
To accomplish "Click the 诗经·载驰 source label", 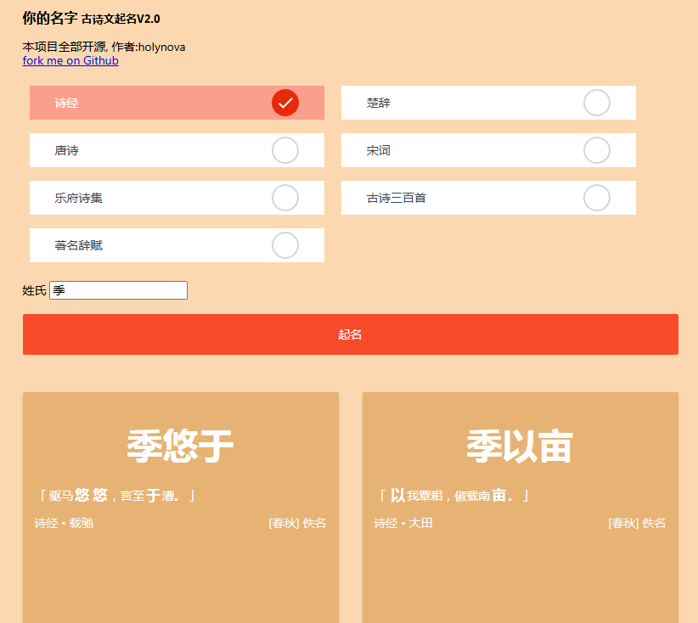I will click(x=63, y=524).
